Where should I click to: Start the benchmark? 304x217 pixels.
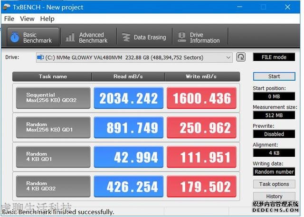click(x=274, y=76)
